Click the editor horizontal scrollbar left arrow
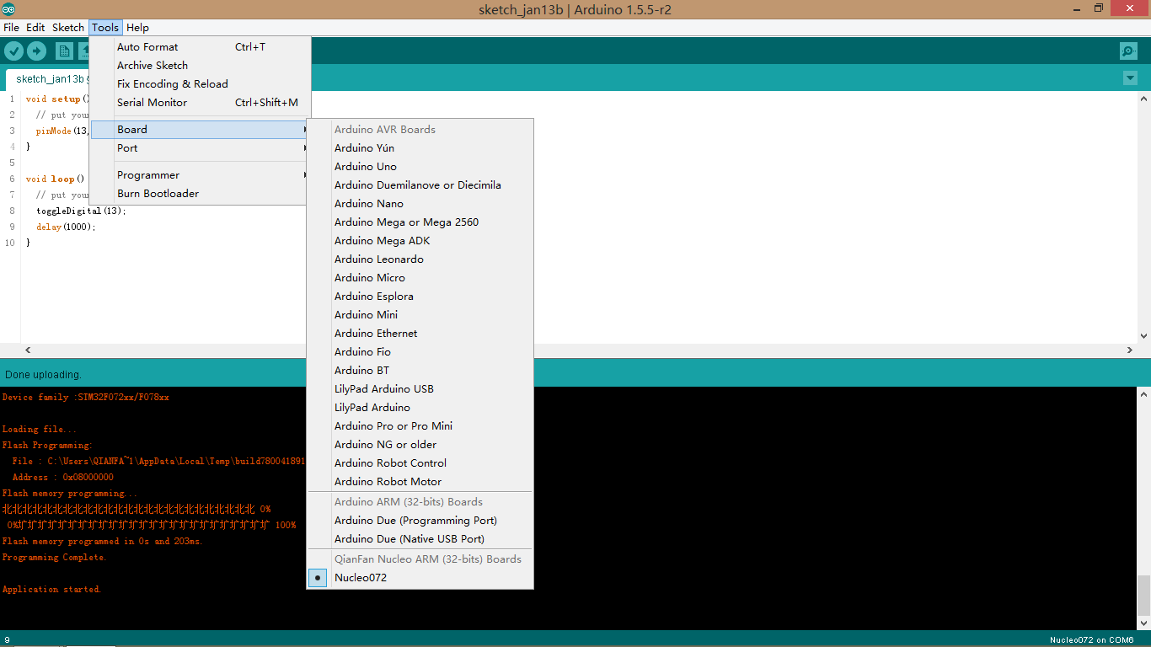This screenshot has height=647, width=1151. click(28, 350)
